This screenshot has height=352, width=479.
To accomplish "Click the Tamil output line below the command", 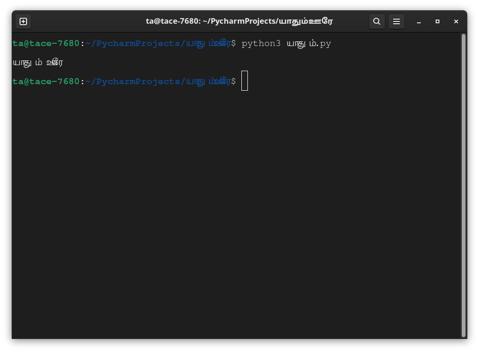I will click(x=38, y=62).
